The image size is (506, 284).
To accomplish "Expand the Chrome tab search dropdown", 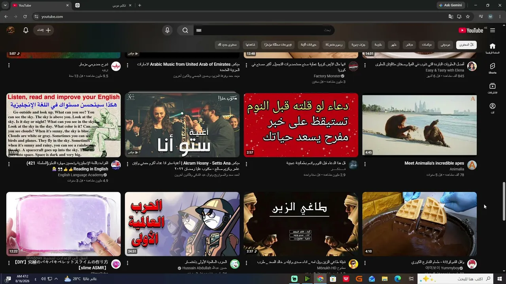I will pyautogui.click(x=5, y=6).
